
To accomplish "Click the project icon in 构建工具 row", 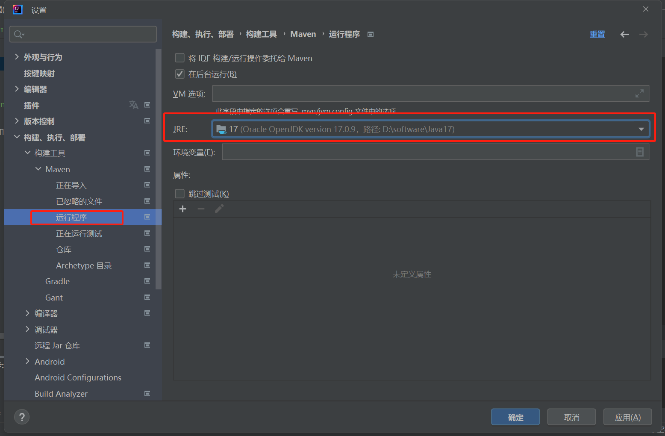I will (147, 153).
